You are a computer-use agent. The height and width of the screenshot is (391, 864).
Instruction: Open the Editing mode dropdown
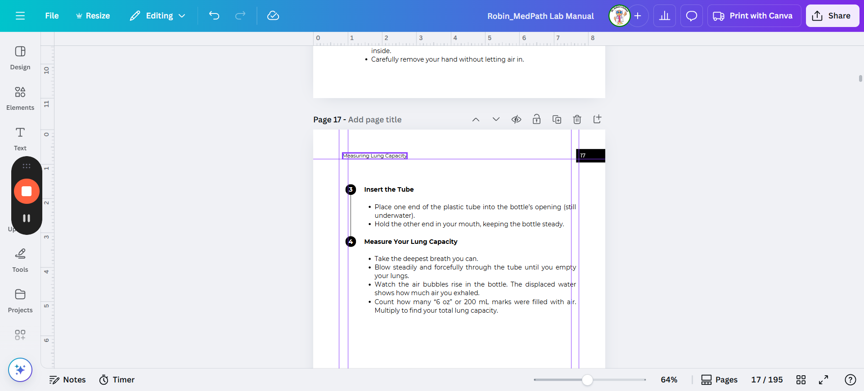pyautogui.click(x=158, y=16)
